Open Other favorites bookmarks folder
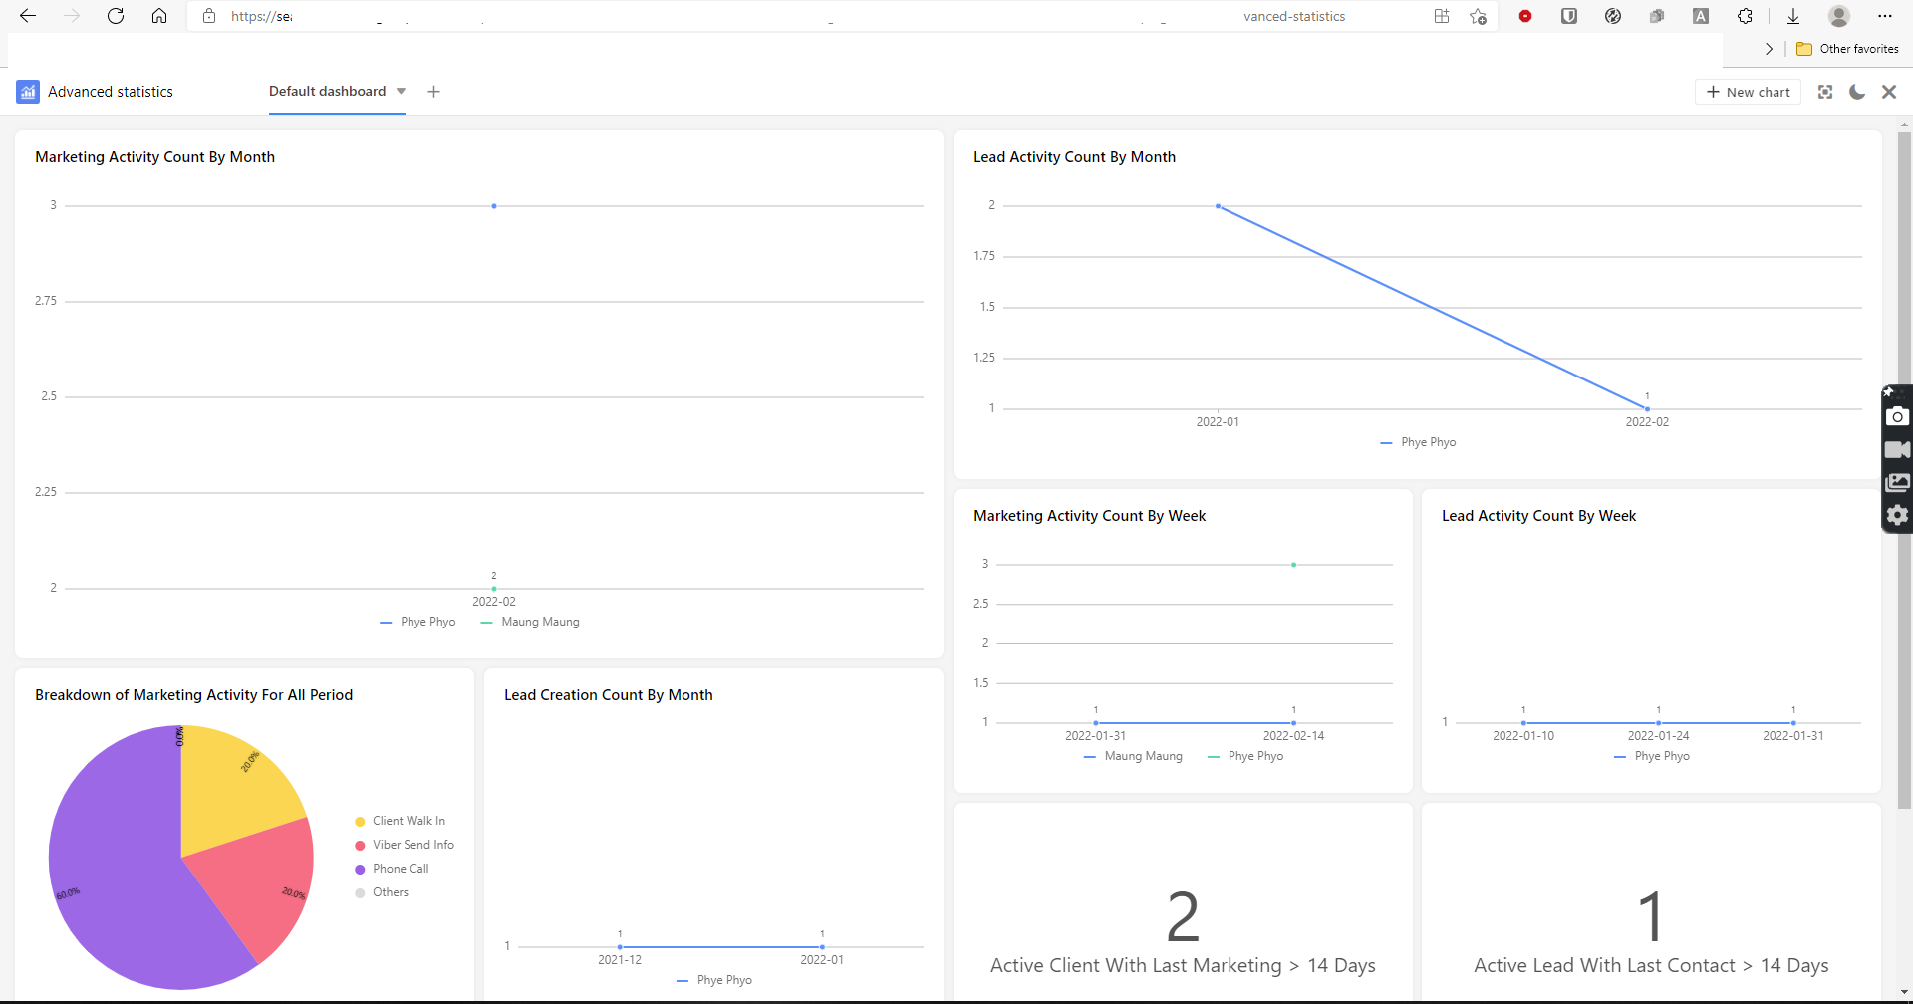 click(x=1848, y=49)
